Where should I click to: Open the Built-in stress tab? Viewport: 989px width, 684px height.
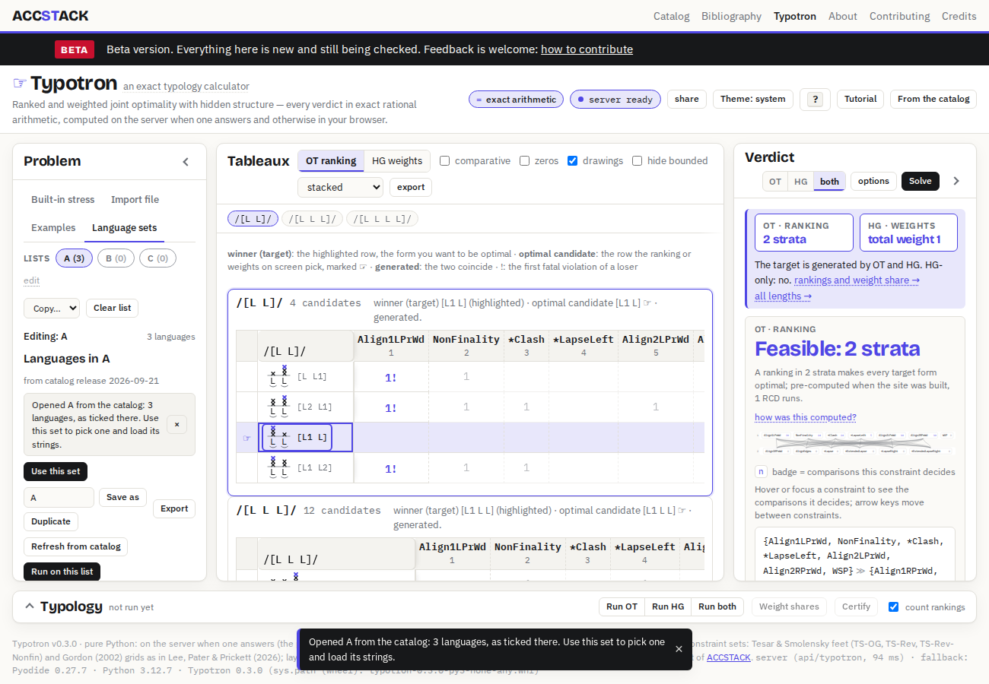[63, 199]
